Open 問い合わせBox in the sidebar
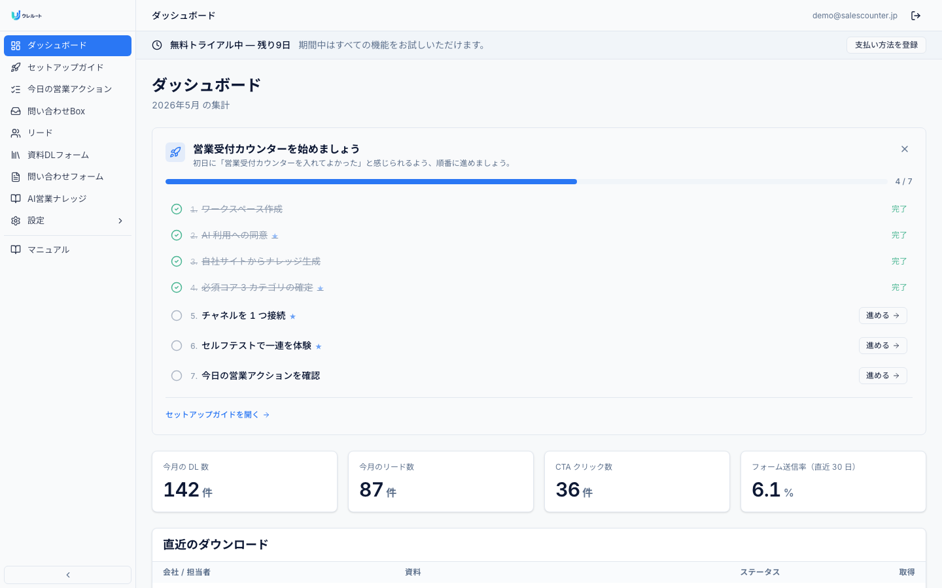 click(x=68, y=111)
